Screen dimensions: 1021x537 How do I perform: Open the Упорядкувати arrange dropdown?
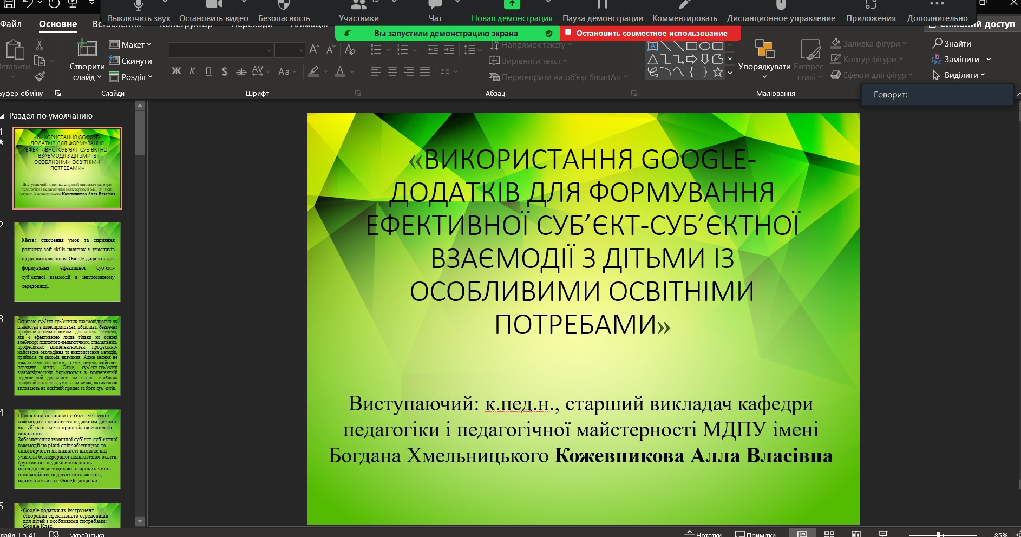coord(764,60)
